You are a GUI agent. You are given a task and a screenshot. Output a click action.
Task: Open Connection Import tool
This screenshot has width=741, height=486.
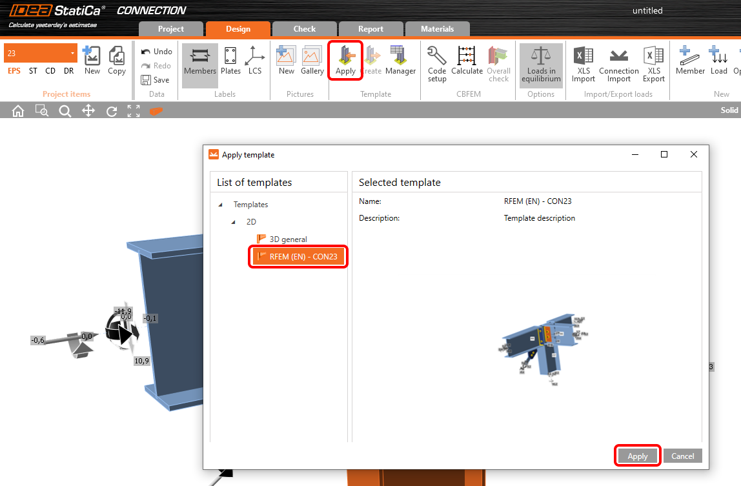(618, 63)
